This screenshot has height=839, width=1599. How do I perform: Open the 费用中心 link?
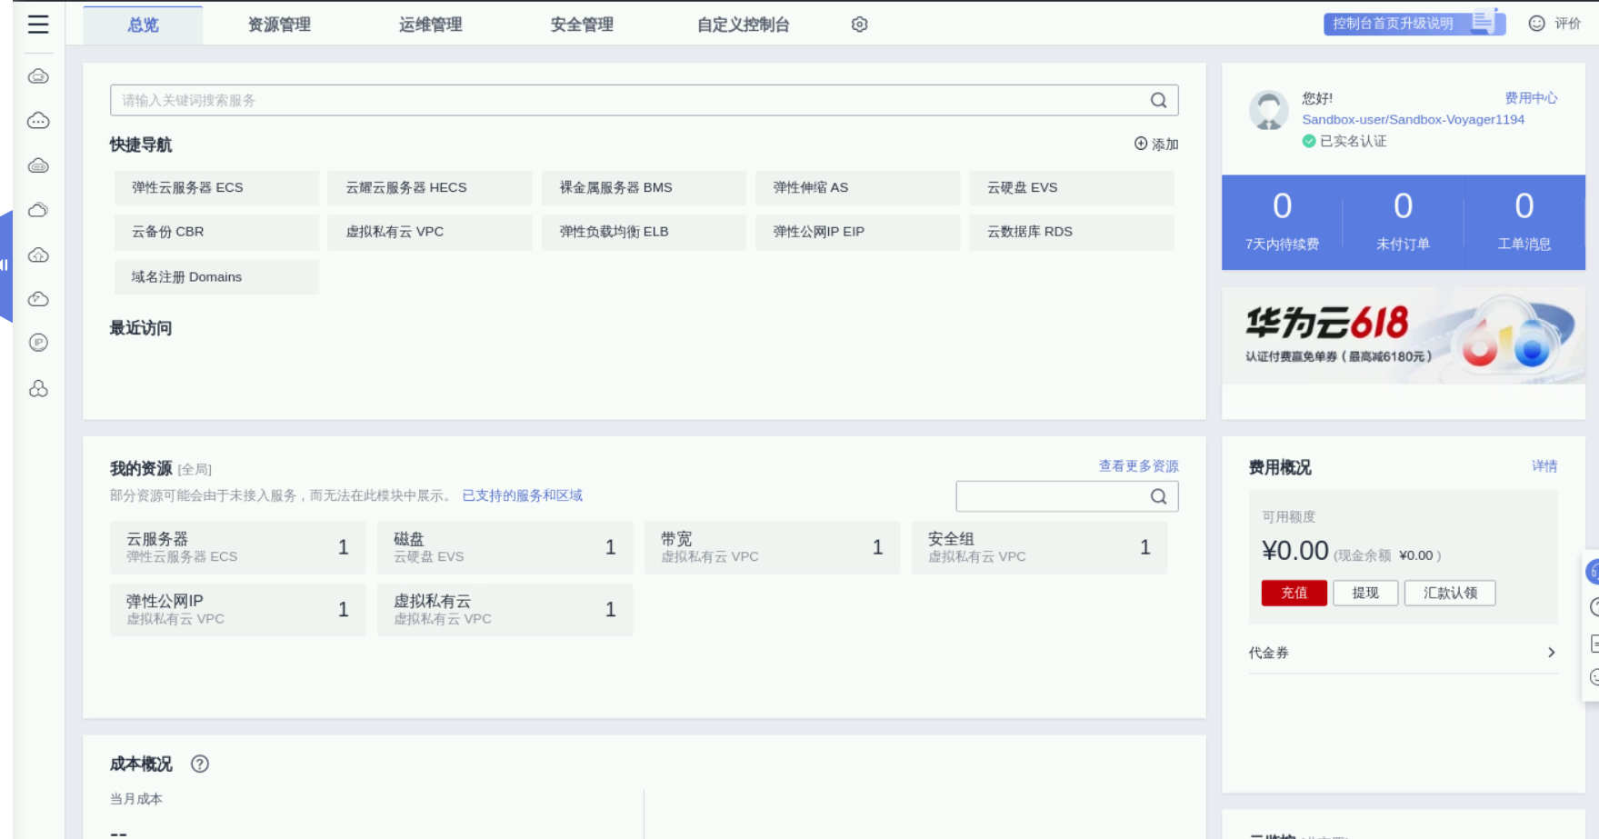click(1531, 97)
